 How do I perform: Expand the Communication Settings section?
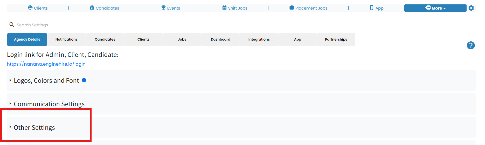241,104
